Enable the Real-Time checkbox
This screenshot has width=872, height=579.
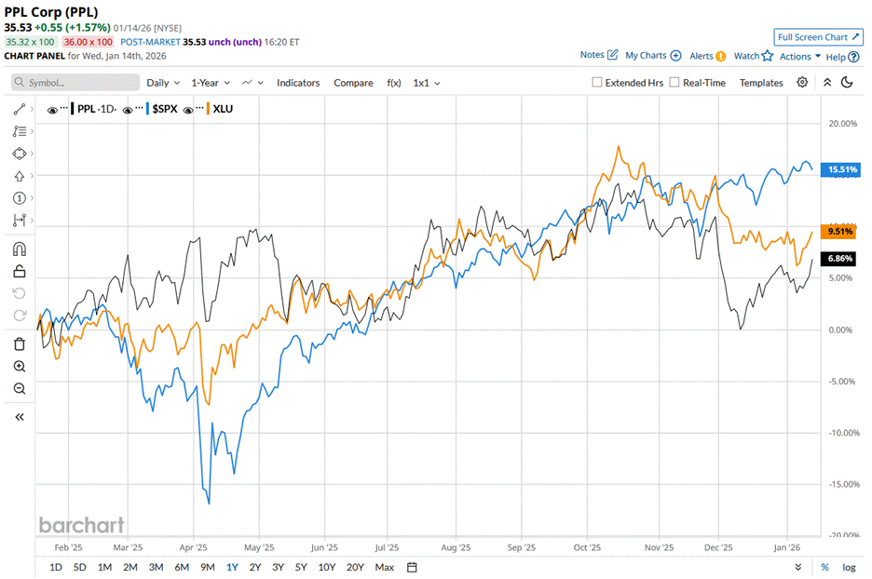pos(674,82)
